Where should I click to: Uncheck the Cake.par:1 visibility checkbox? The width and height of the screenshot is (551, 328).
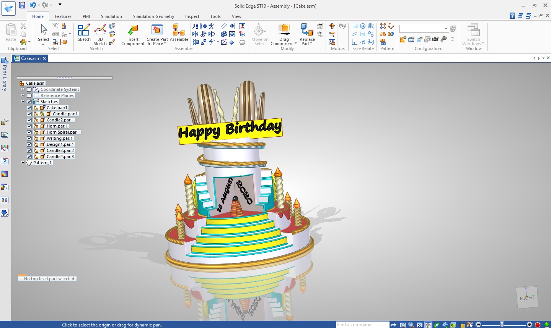pyautogui.click(x=29, y=108)
